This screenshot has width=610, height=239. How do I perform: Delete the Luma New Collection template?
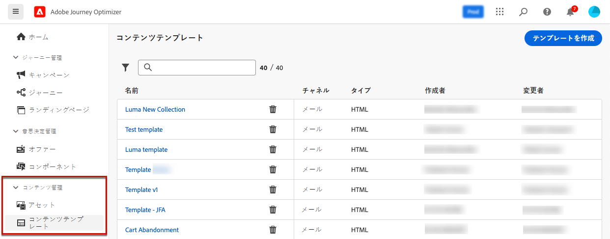point(273,109)
